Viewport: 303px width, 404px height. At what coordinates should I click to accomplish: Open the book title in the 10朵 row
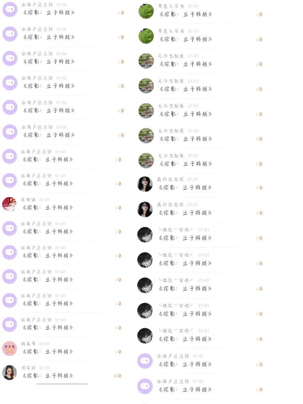47,376
